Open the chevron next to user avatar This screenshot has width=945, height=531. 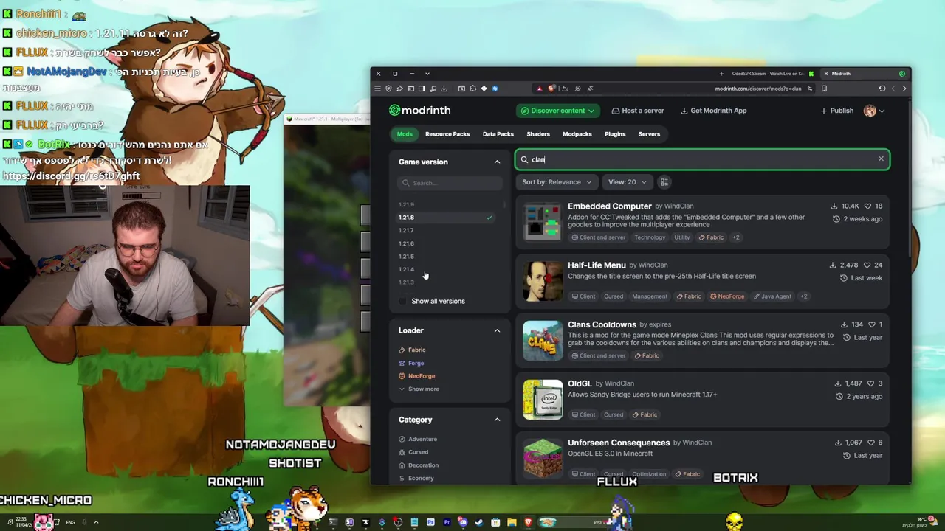(x=882, y=111)
